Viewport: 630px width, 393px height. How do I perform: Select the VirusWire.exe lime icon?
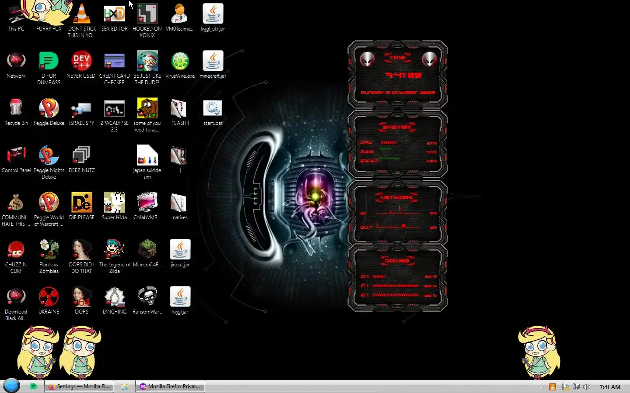pos(180,65)
